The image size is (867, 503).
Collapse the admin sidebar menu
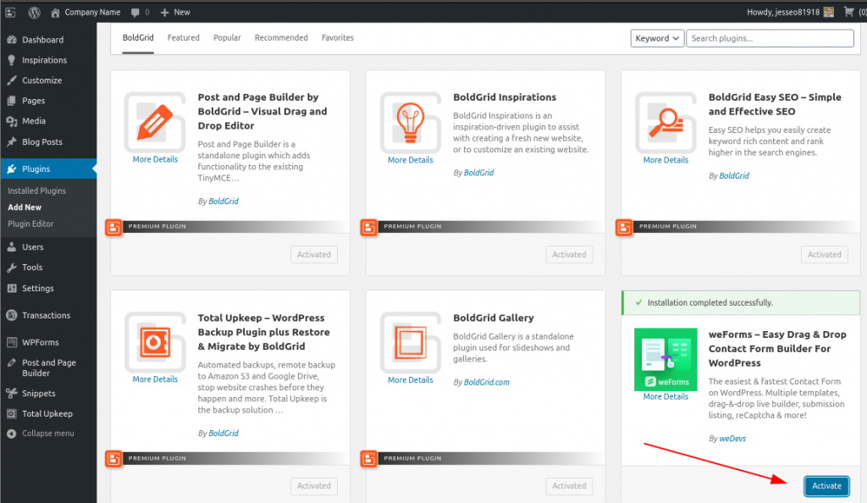(48, 434)
